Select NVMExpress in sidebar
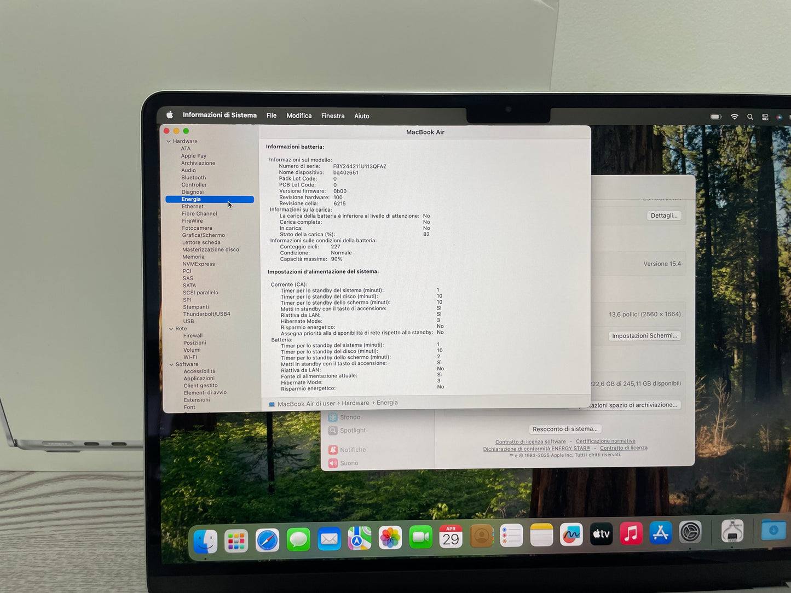Viewport: 791px width, 593px height. point(199,264)
